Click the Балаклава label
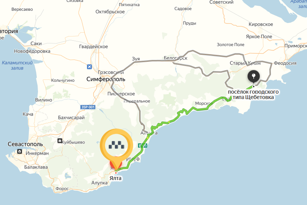The width and height of the screenshot is (307, 205). (36, 167)
